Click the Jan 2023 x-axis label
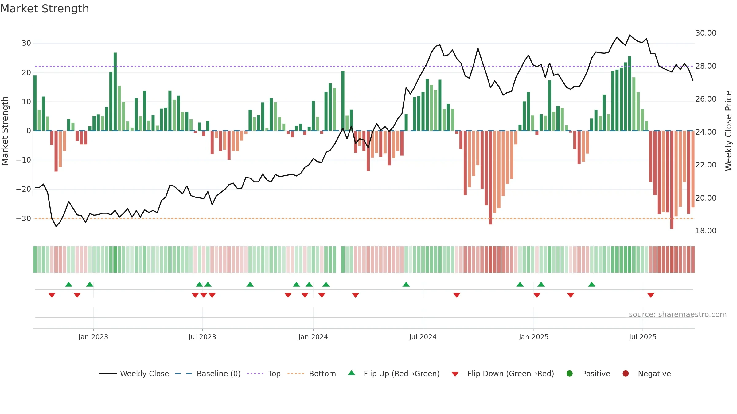Viewport: 737px width, 414px height. [x=93, y=337]
